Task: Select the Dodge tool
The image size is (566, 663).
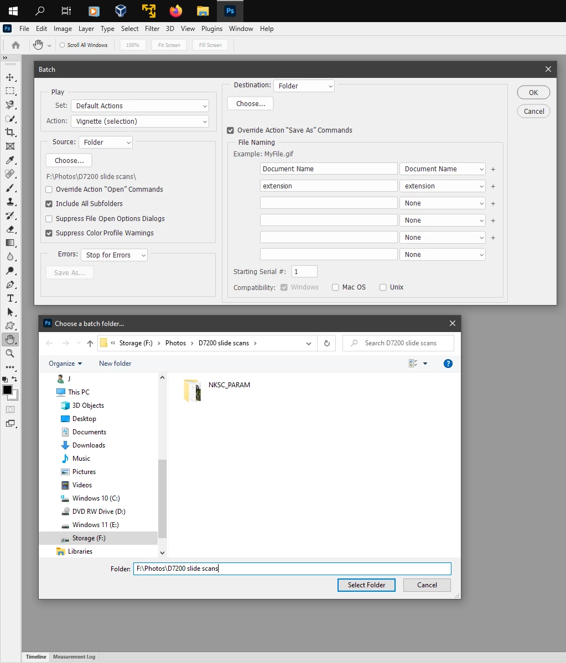Action: coord(10,271)
